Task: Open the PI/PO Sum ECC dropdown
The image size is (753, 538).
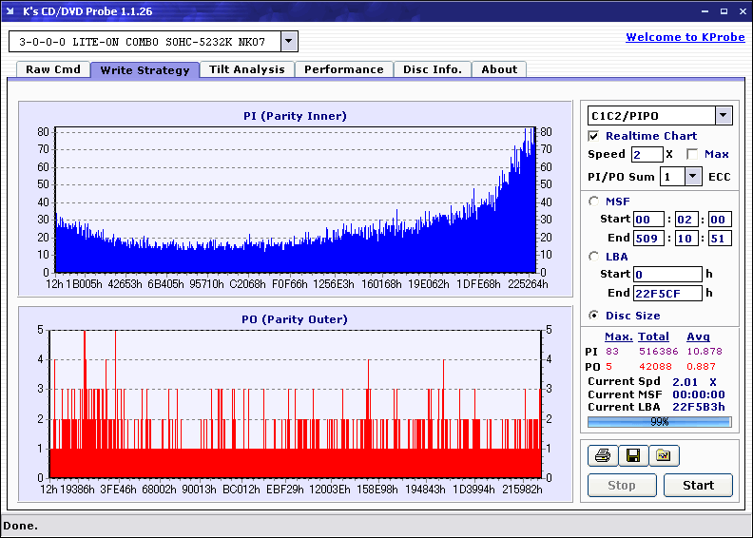Action: click(692, 177)
